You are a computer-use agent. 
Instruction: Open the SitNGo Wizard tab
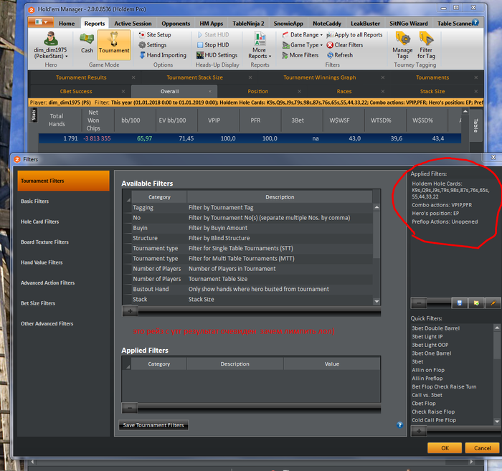[409, 24]
